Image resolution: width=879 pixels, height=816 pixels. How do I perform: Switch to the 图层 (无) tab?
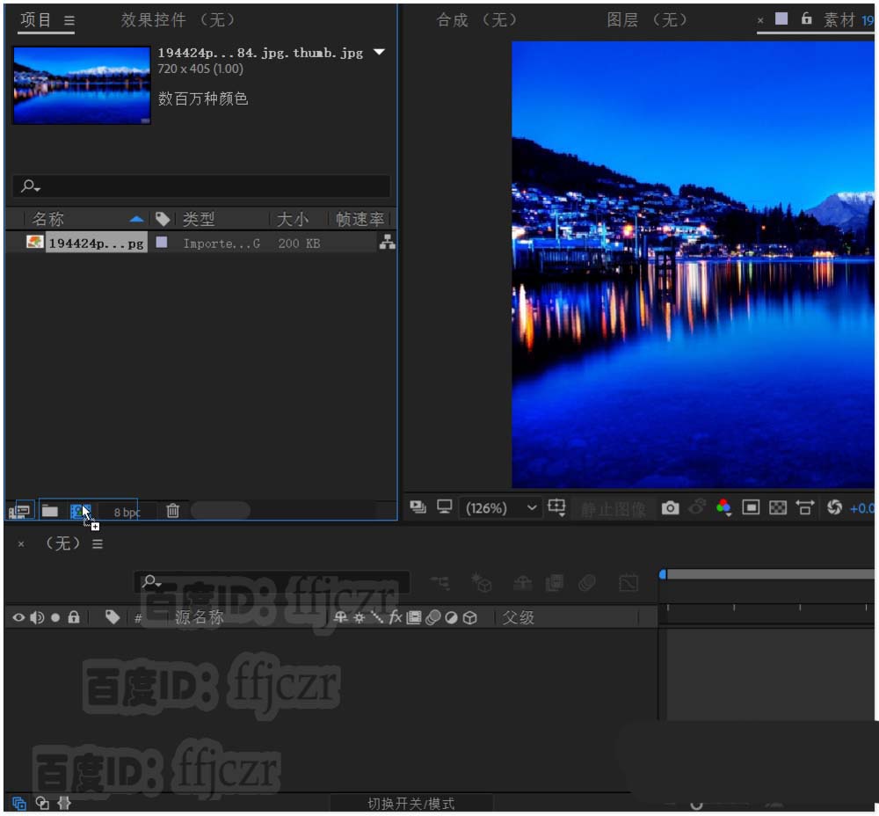click(x=648, y=20)
